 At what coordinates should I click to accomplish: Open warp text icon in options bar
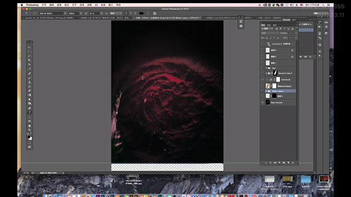148,13
